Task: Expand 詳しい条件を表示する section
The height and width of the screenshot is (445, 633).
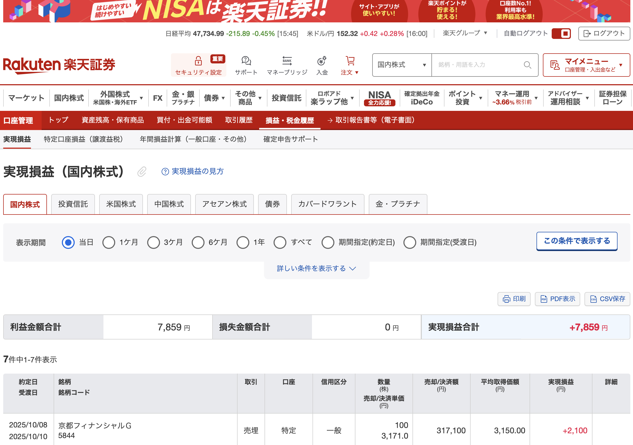Action: pos(316,269)
